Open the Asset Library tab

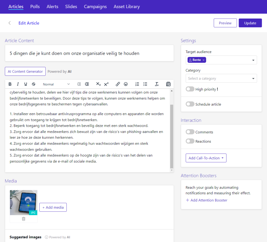point(126,7)
